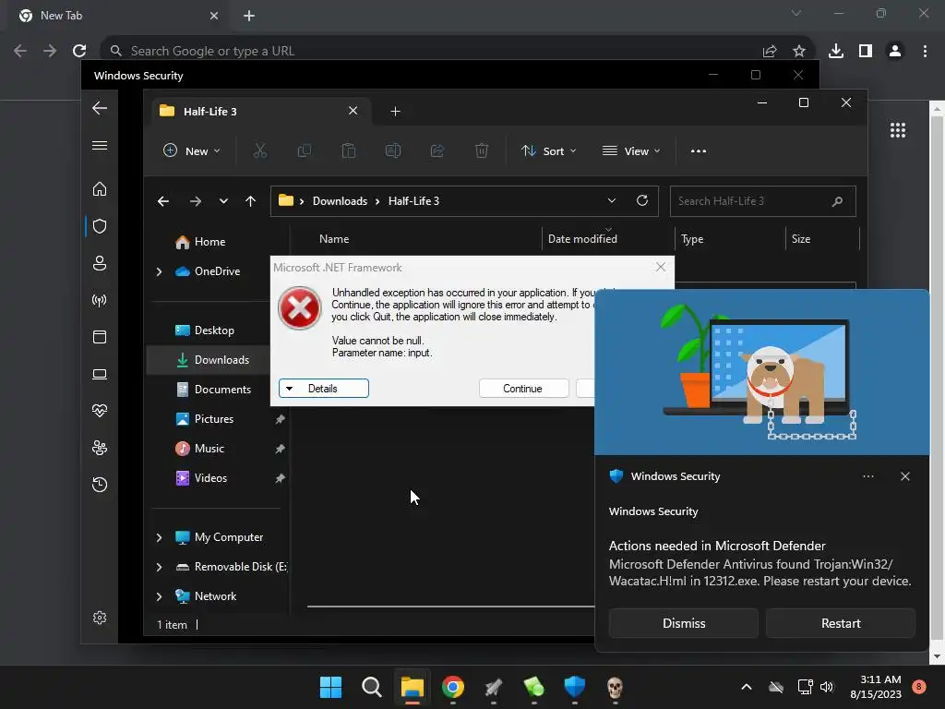Open address bar history dropdown chevron
The height and width of the screenshot is (709, 945).
point(612,200)
